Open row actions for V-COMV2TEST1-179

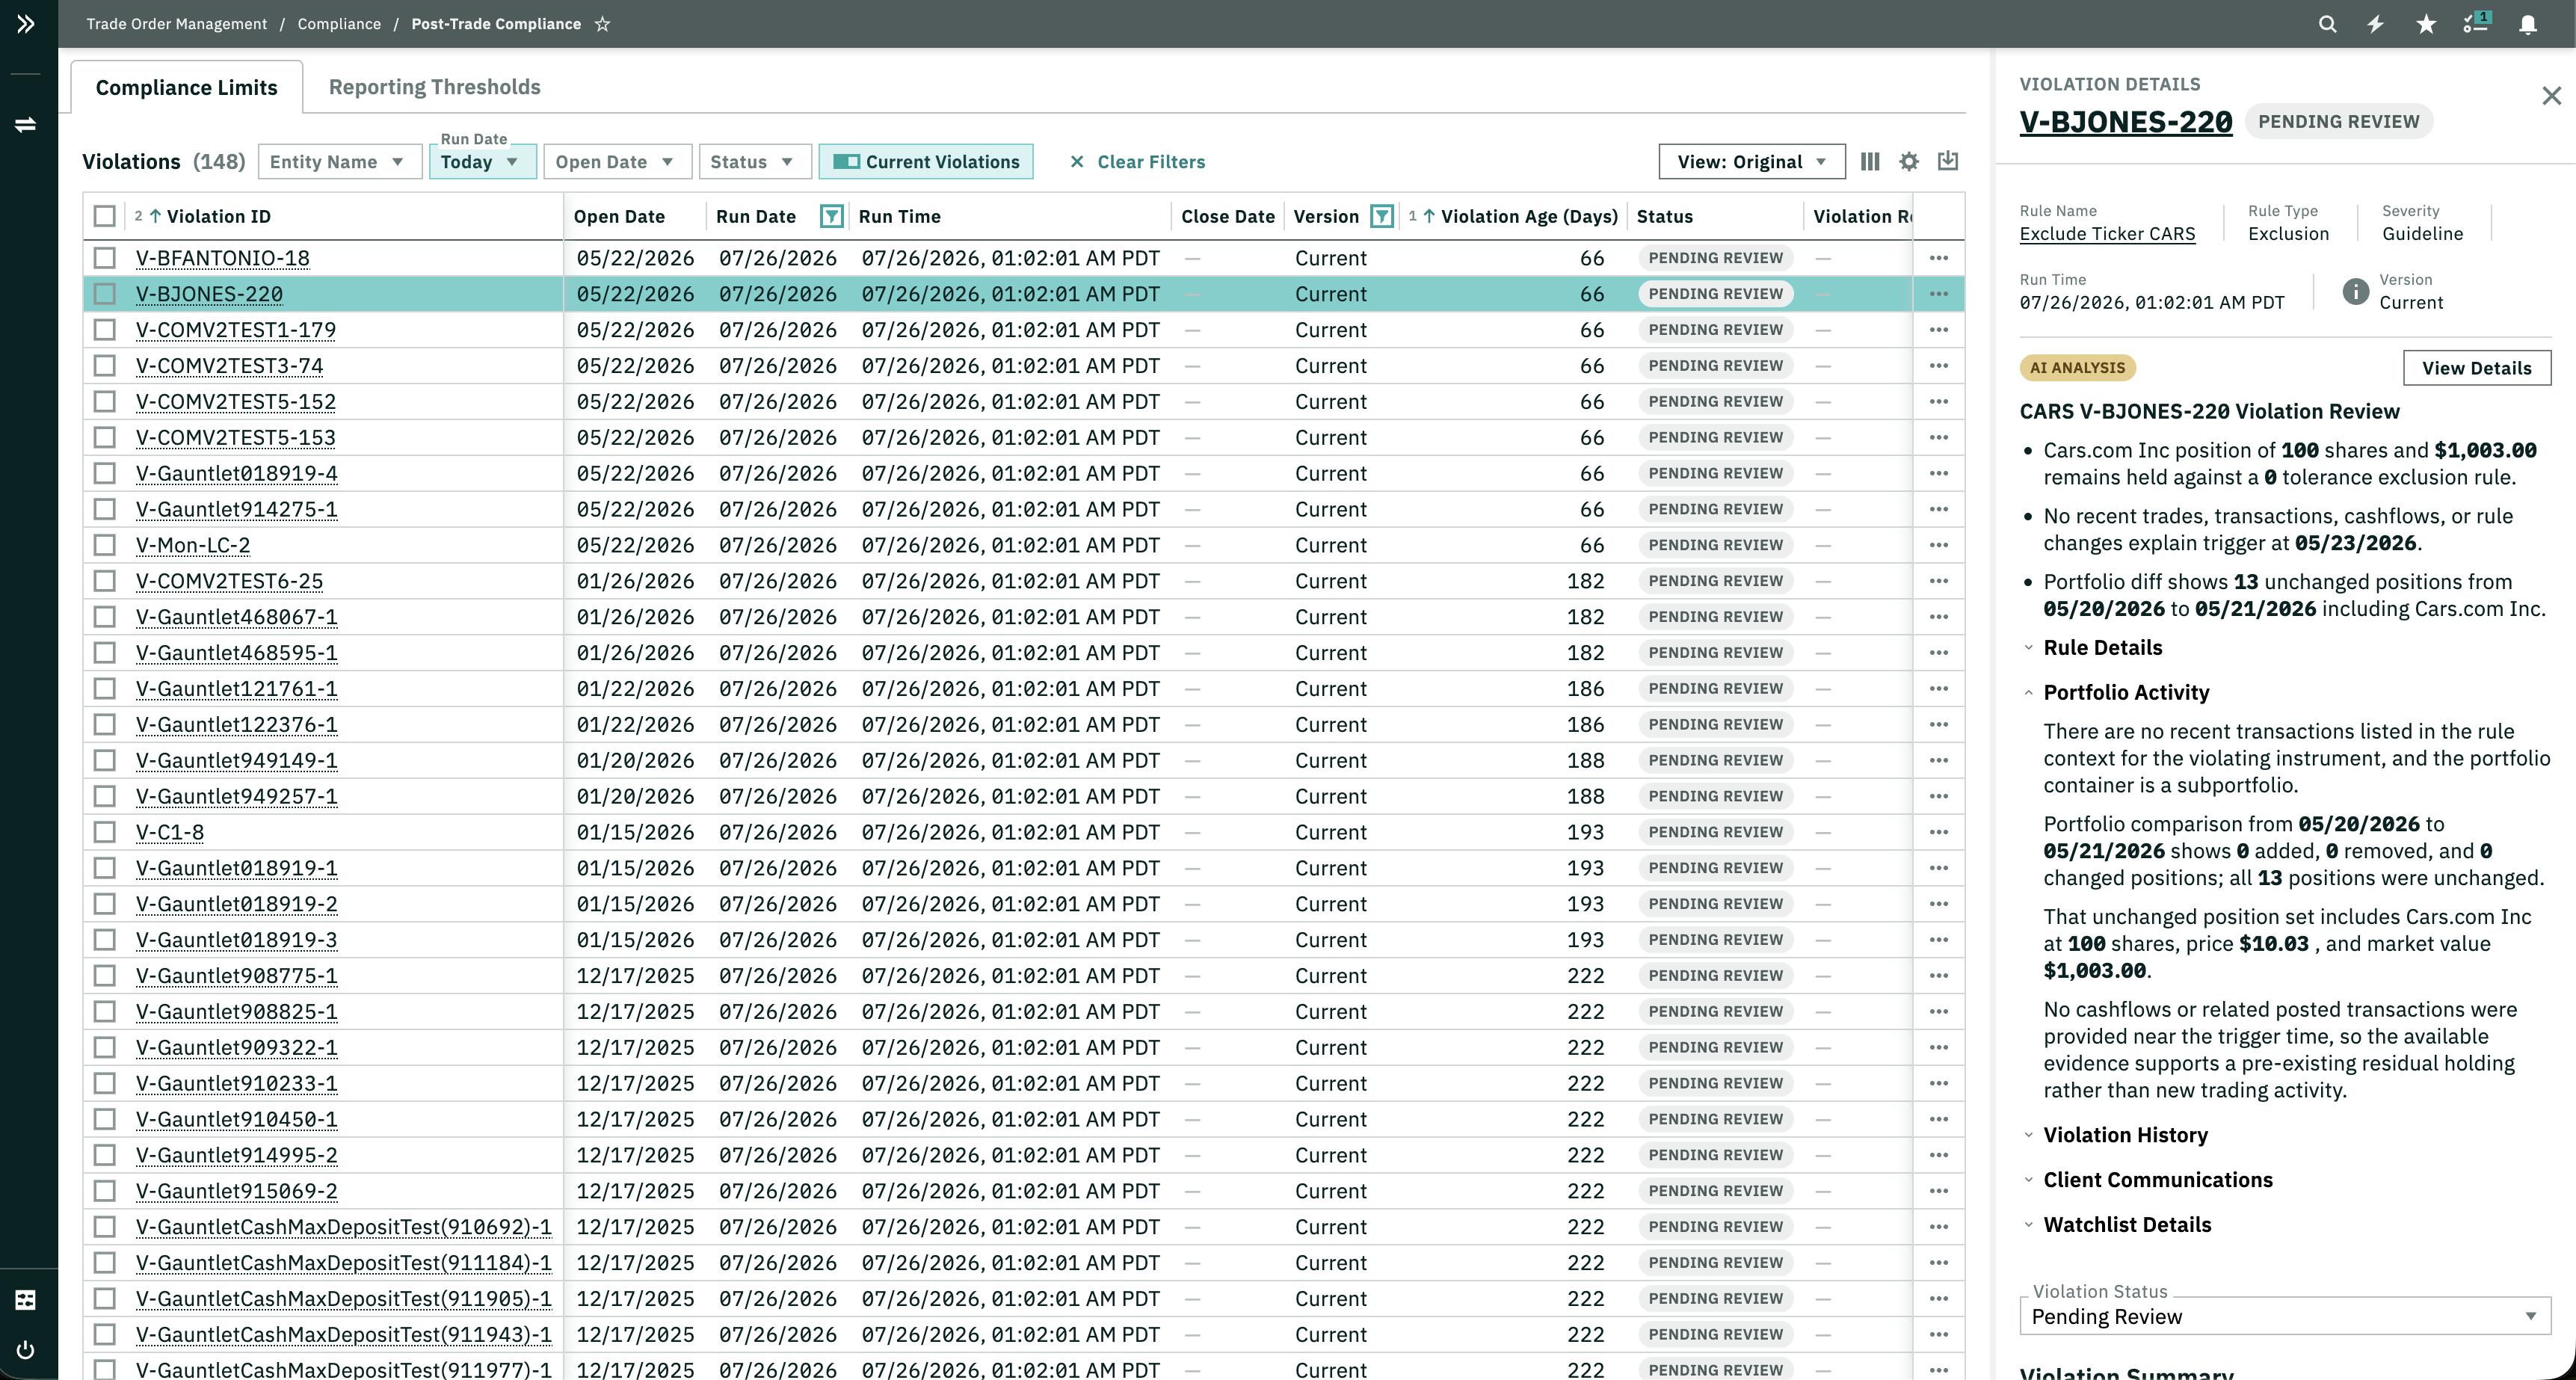1939,330
